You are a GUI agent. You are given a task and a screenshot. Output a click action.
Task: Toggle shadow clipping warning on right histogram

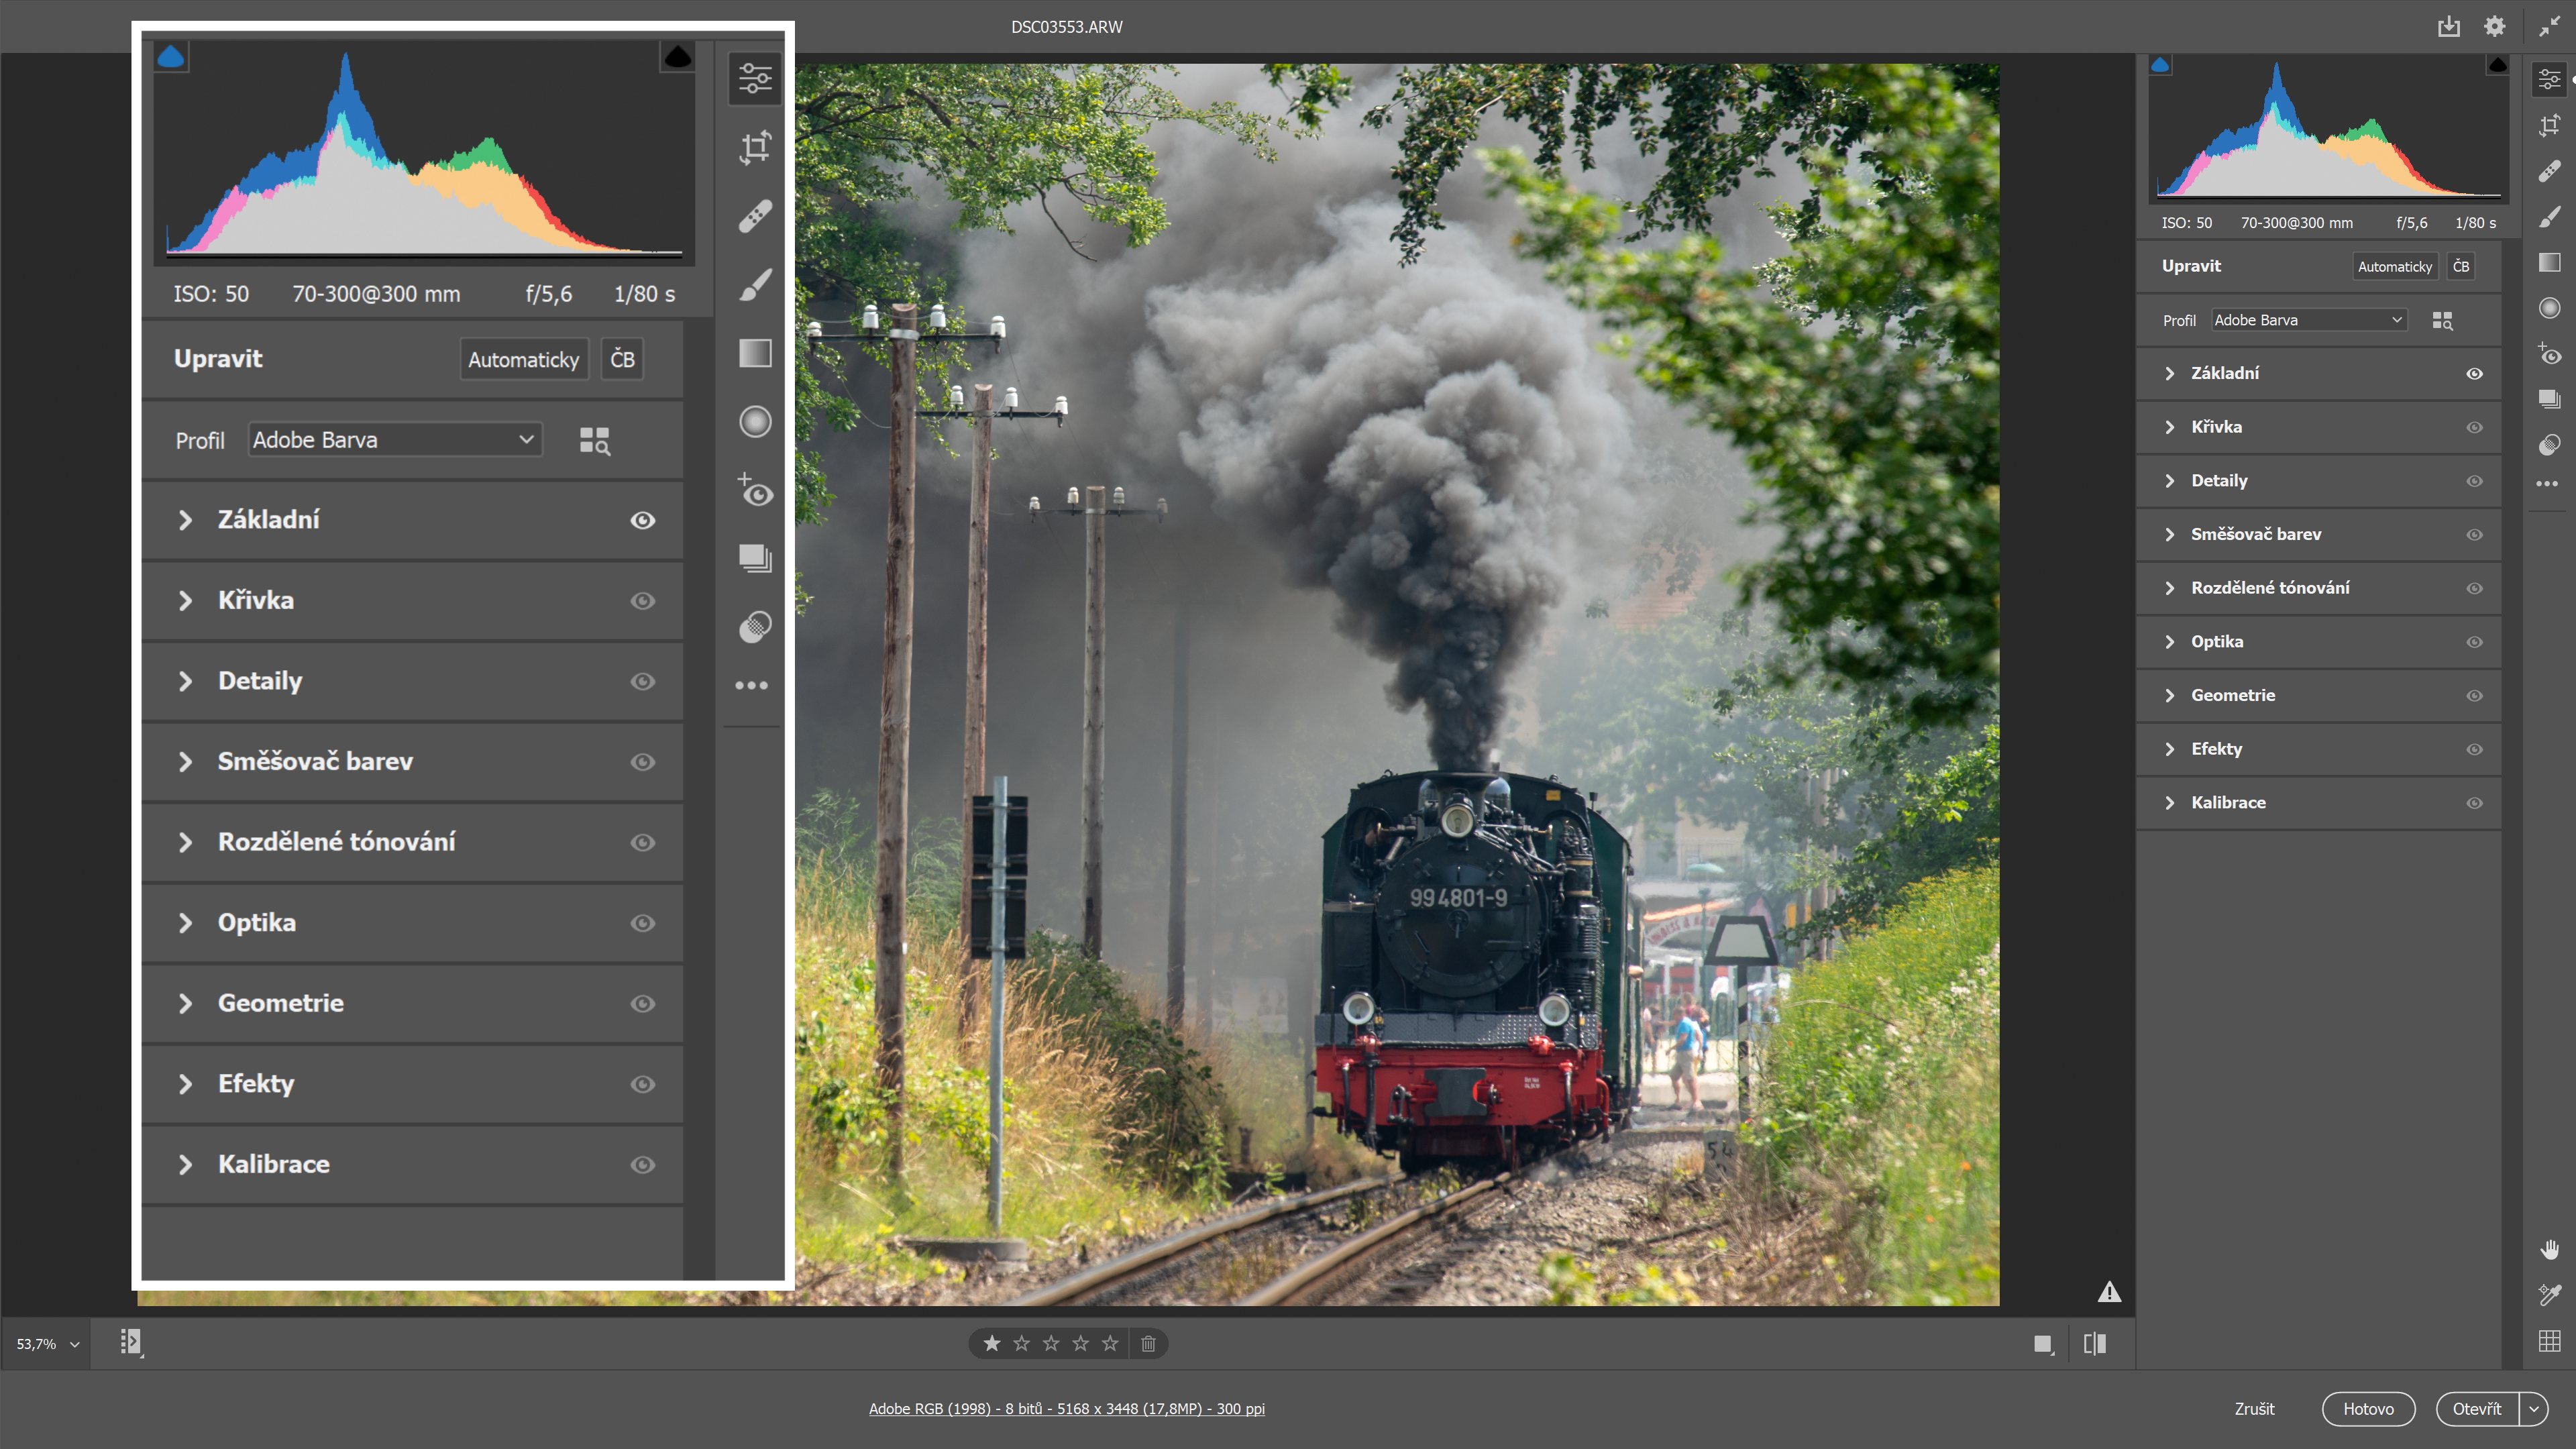[2161, 65]
